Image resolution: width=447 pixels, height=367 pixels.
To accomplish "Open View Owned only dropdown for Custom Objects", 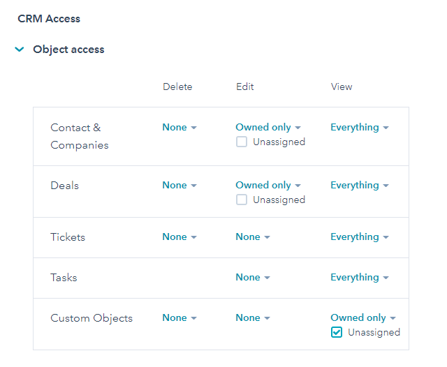I will point(363,317).
